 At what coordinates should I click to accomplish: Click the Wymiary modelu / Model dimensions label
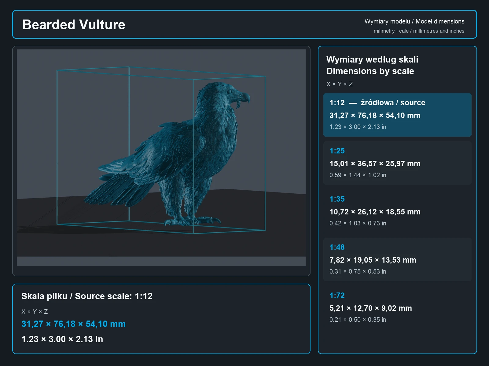pos(414,21)
